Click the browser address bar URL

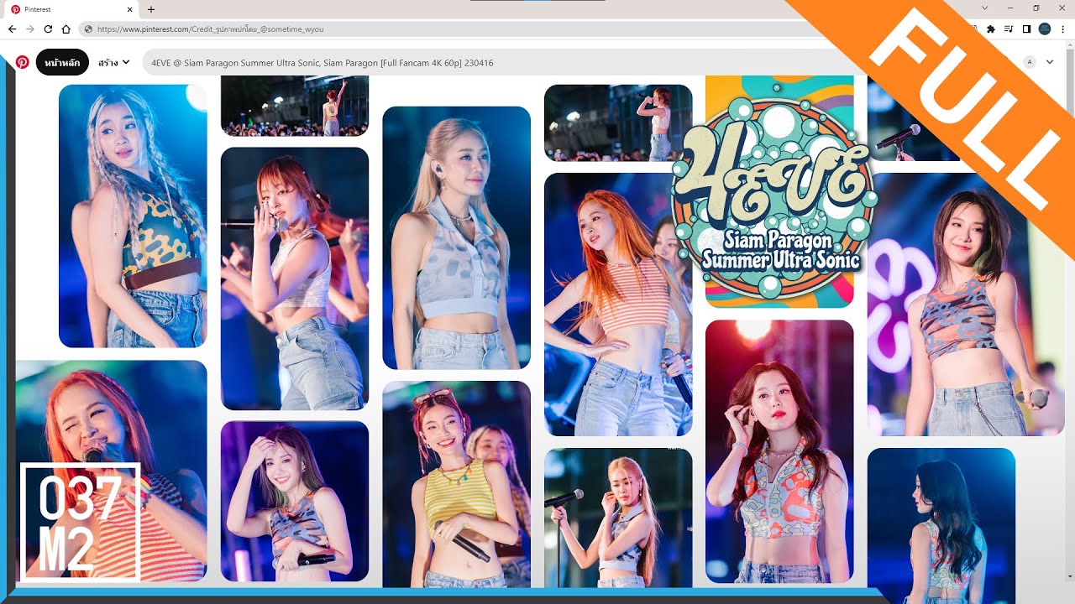click(x=210, y=29)
